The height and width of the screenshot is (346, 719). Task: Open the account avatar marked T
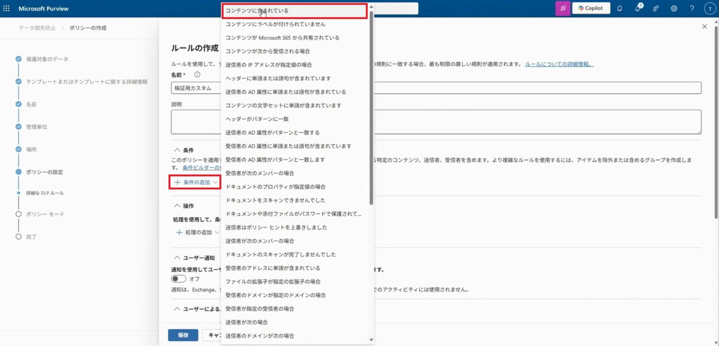[x=709, y=8]
